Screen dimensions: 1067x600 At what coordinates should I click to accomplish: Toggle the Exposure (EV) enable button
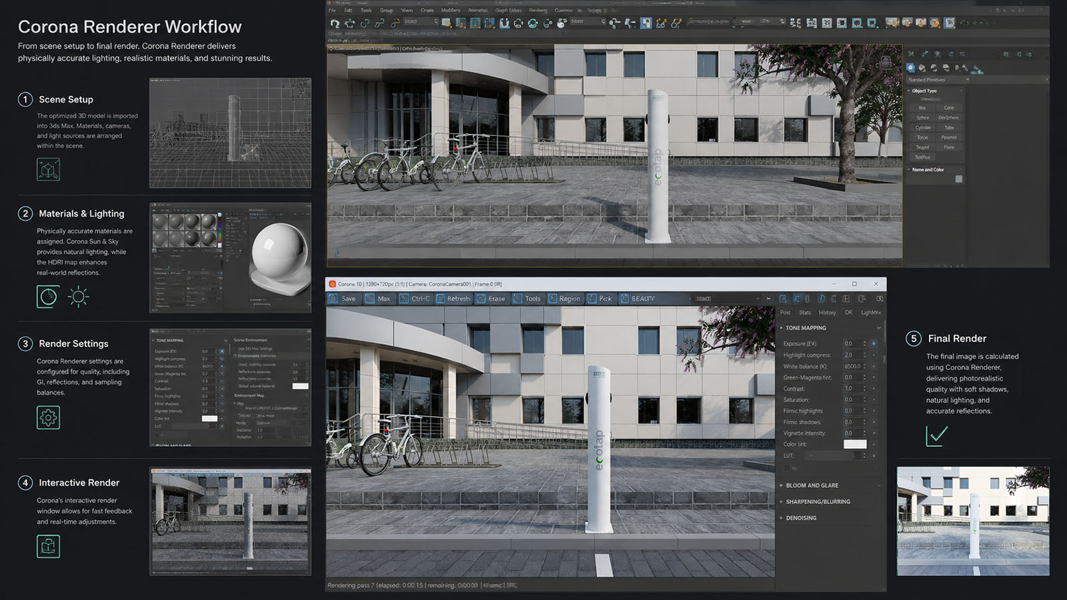coord(874,344)
